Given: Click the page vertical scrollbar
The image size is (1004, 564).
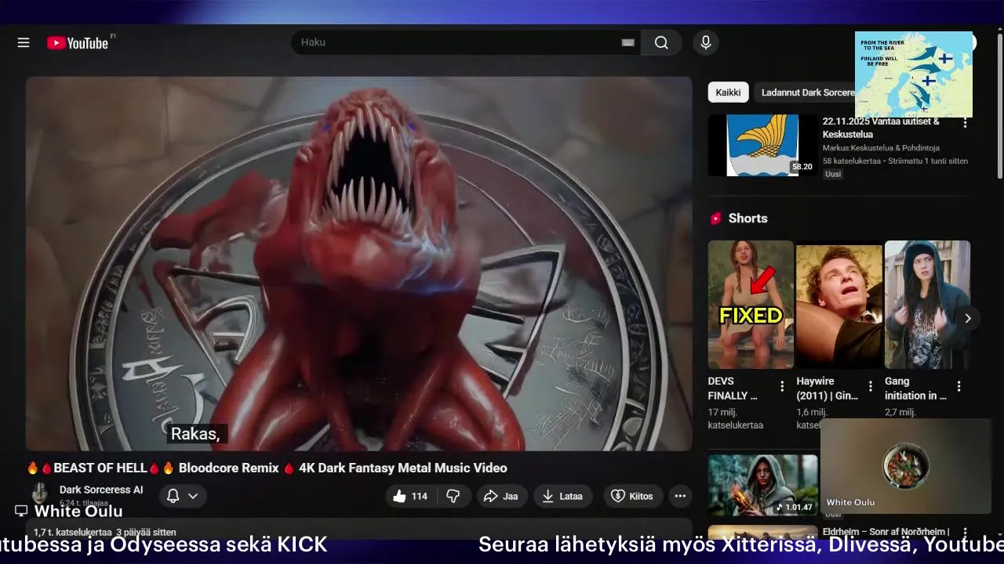Looking at the screenshot, I should (x=999, y=106).
